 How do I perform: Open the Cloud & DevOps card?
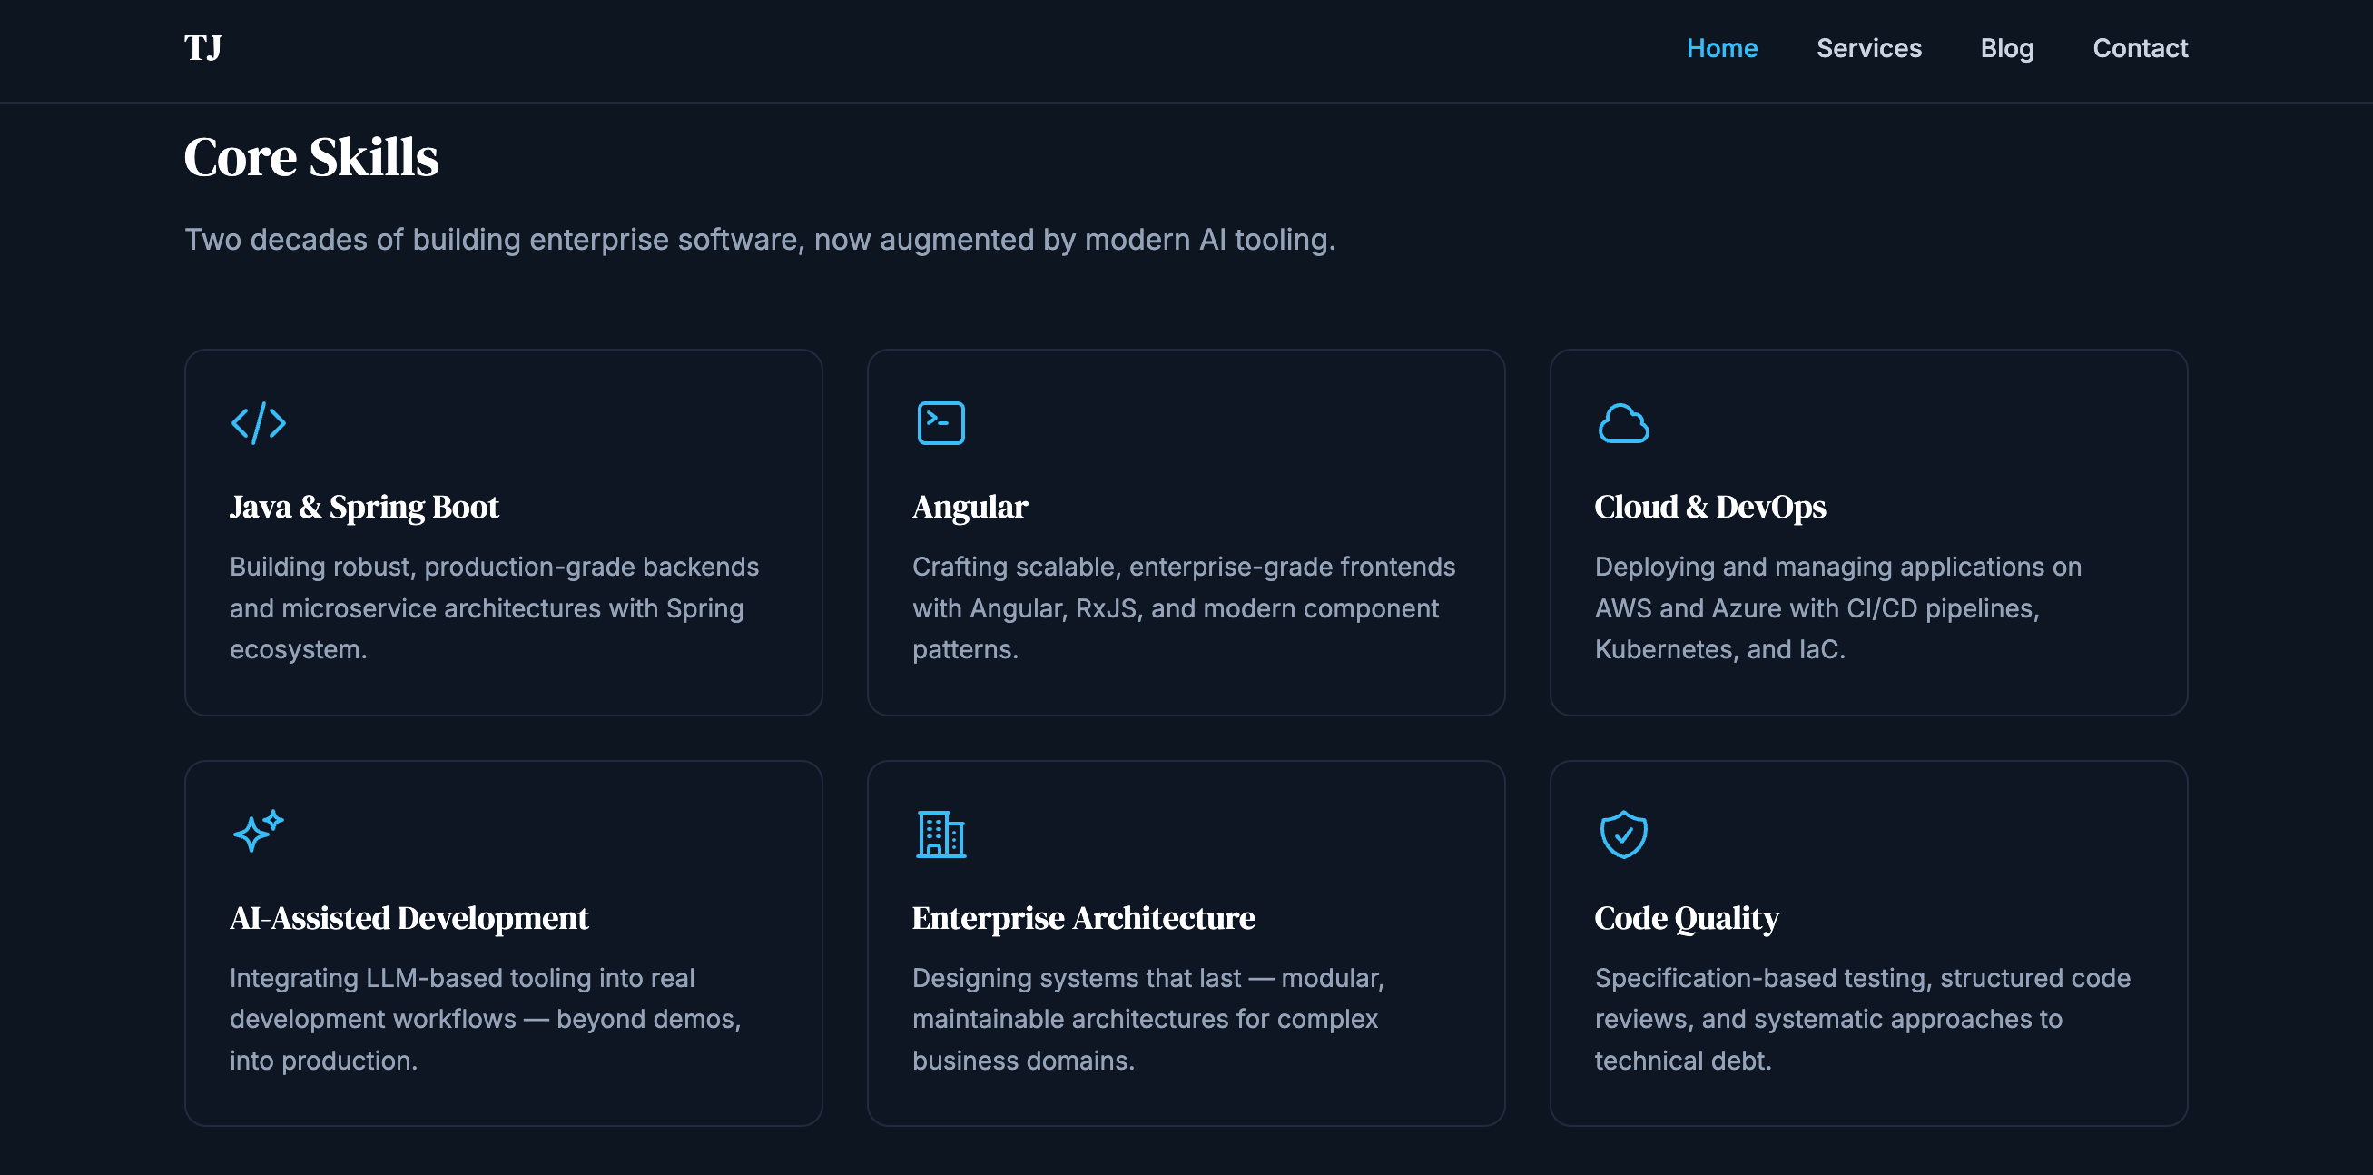click(1869, 531)
